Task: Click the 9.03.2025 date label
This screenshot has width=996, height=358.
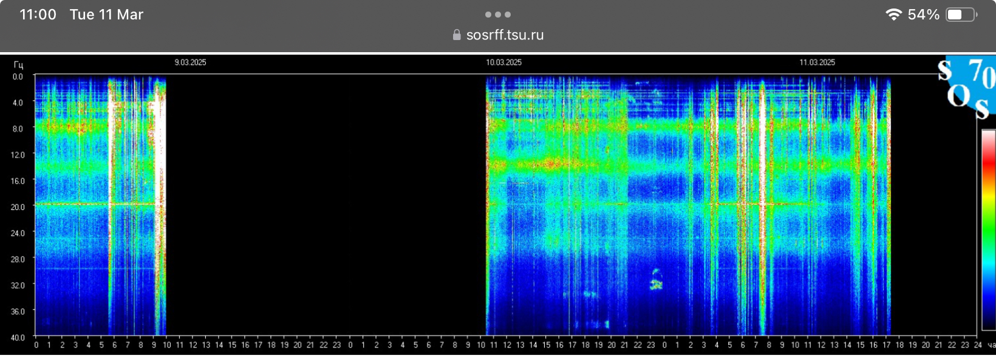Action: pos(190,62)
